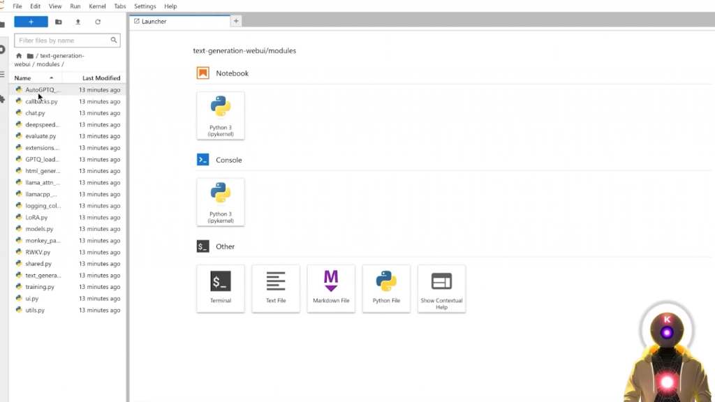Create a new Python File
Image resolution: width=715 pixels, height=402 pixels.
coord(386,288)
